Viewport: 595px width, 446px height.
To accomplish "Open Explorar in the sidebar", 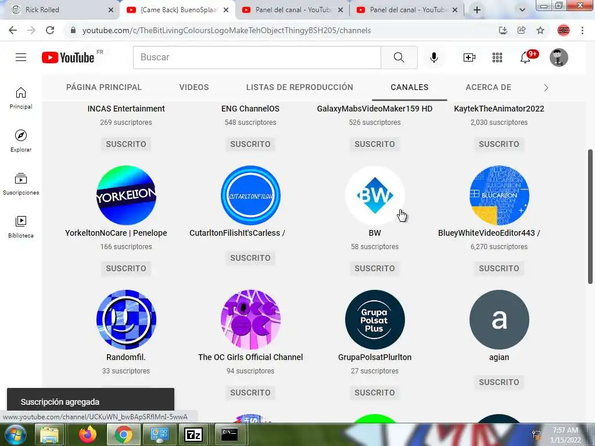I will pos(21,141).
